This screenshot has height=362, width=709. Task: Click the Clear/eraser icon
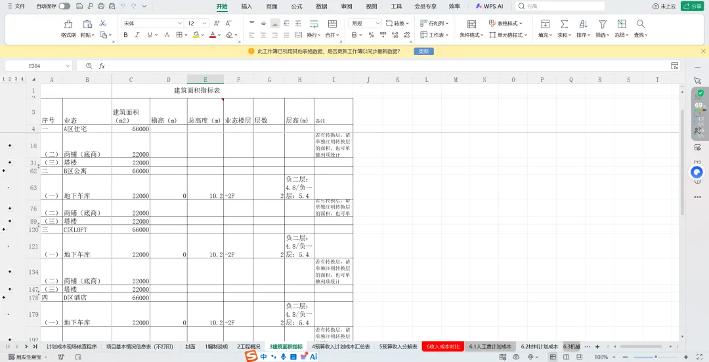coord(229,35)
